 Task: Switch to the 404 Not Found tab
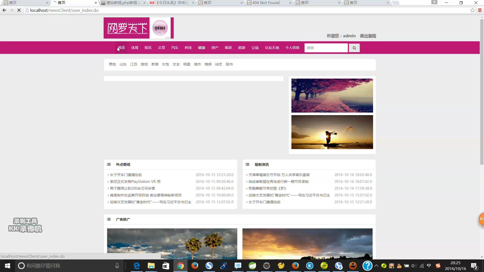266,3
